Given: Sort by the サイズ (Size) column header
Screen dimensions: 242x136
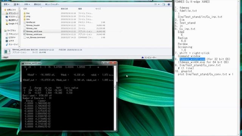Looking at the screenshot, I should coord(98,9).
